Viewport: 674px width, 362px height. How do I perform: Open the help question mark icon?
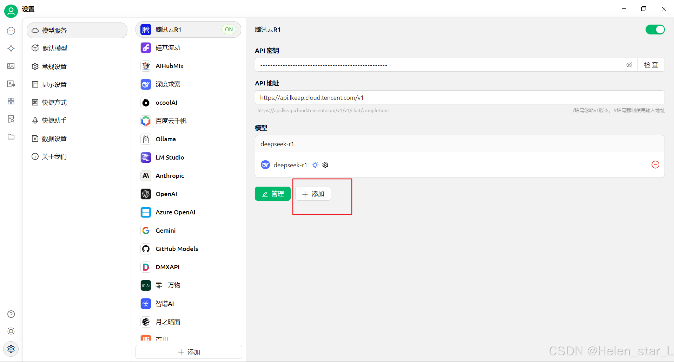point(11,314)
